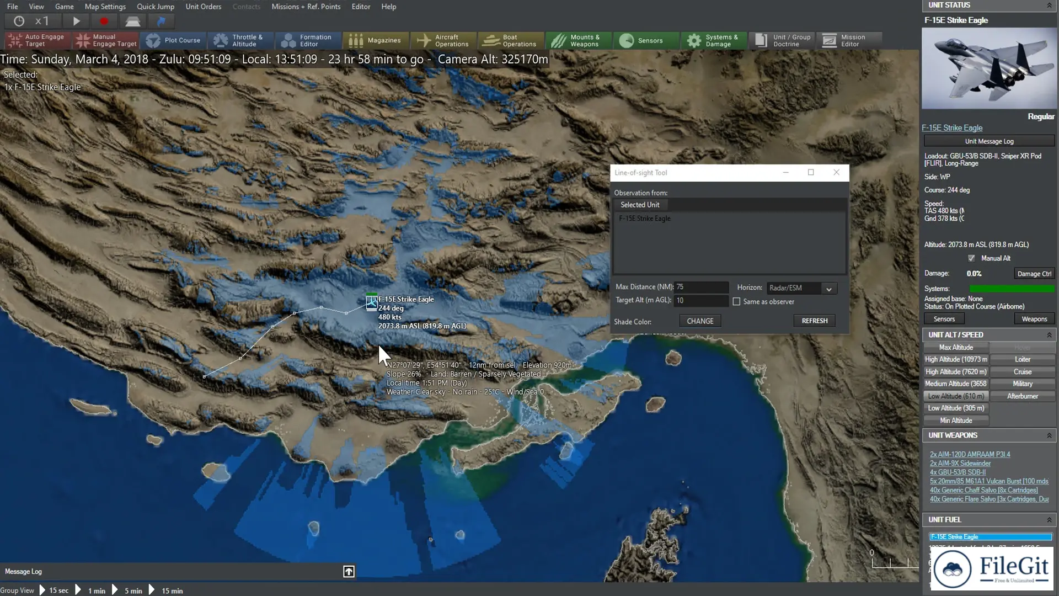Open Boat Operations window
The image size is (1059, 596).
511,40
